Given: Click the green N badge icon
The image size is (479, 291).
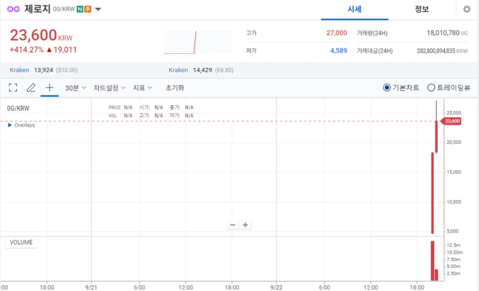Looking at the screenshot, I should tap(80, 10).
